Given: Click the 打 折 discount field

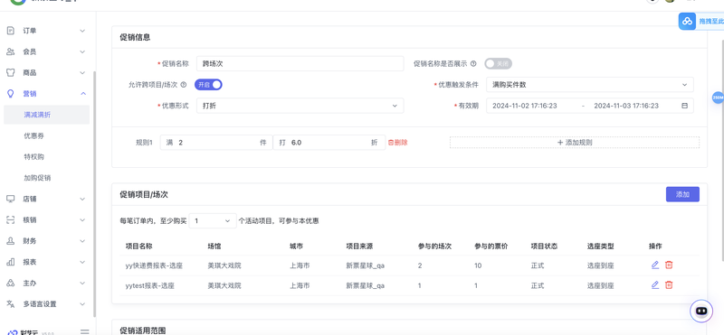Looking at the screenshot, I should click(329, 143).
